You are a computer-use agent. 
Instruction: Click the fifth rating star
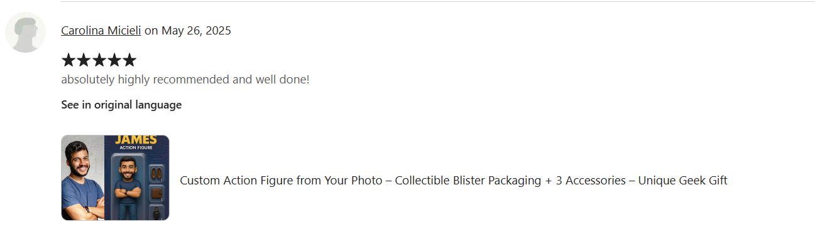point(129,60)
